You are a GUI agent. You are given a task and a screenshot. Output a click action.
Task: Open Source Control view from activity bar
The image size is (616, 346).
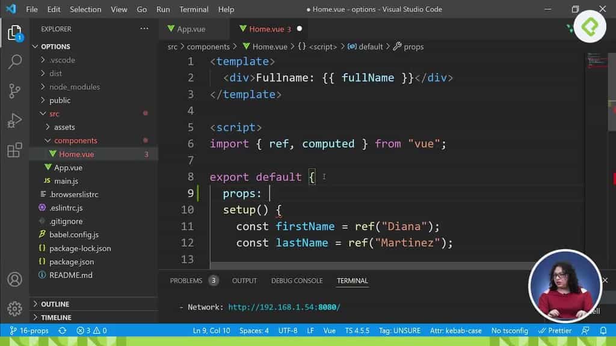15,90
